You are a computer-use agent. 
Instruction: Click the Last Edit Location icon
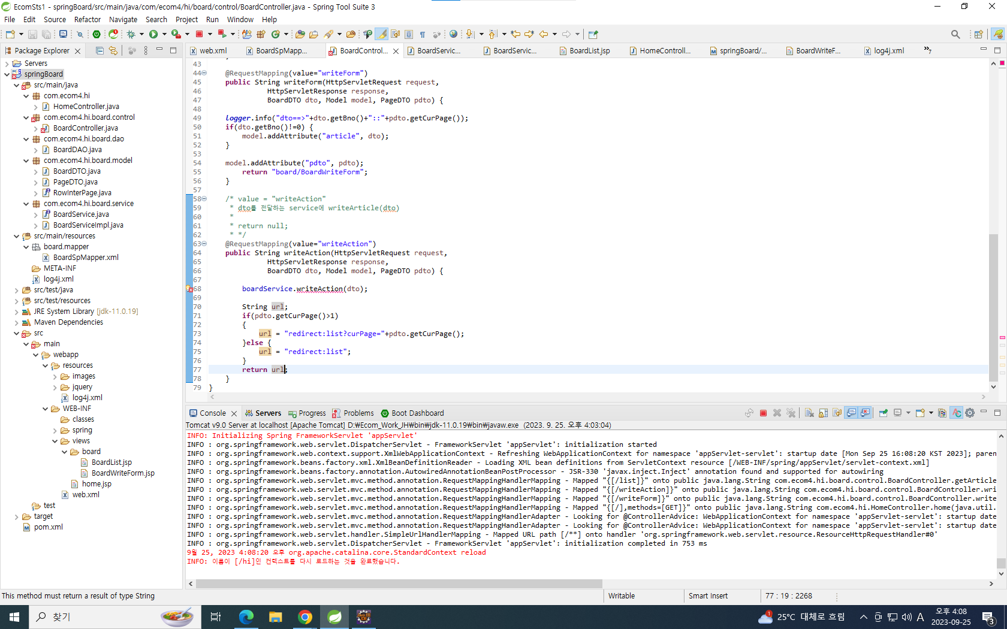pos(515,34)
